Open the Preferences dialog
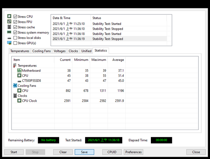 click(x=133, y=152)
